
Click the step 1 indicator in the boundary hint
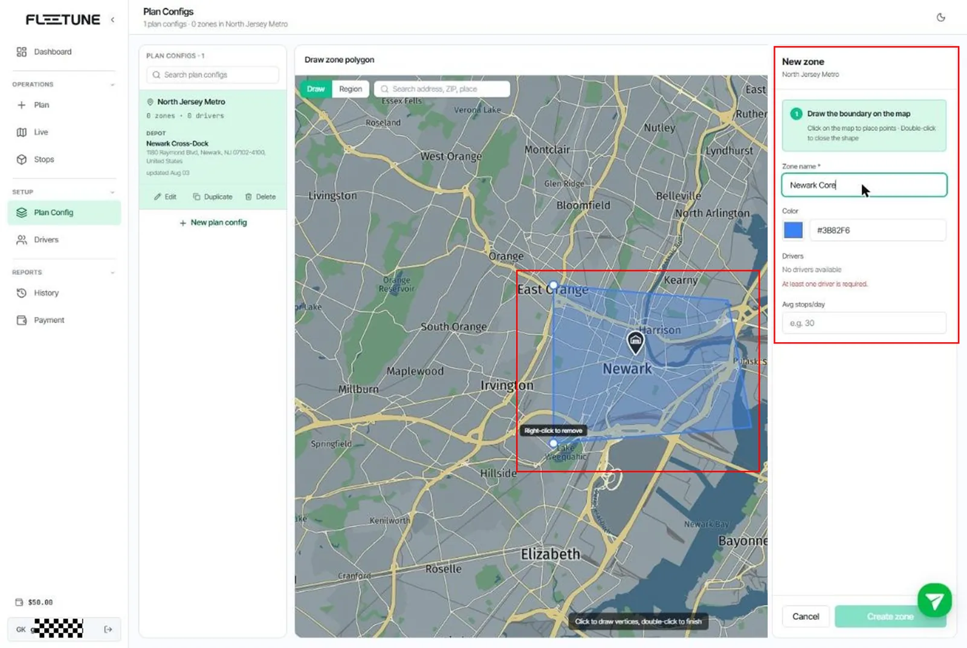pos(796,114)
